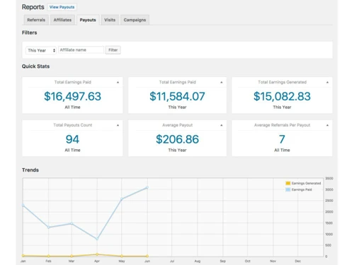
Task: Collapse the Total Earnings Generated card
Action: point(327,83)
